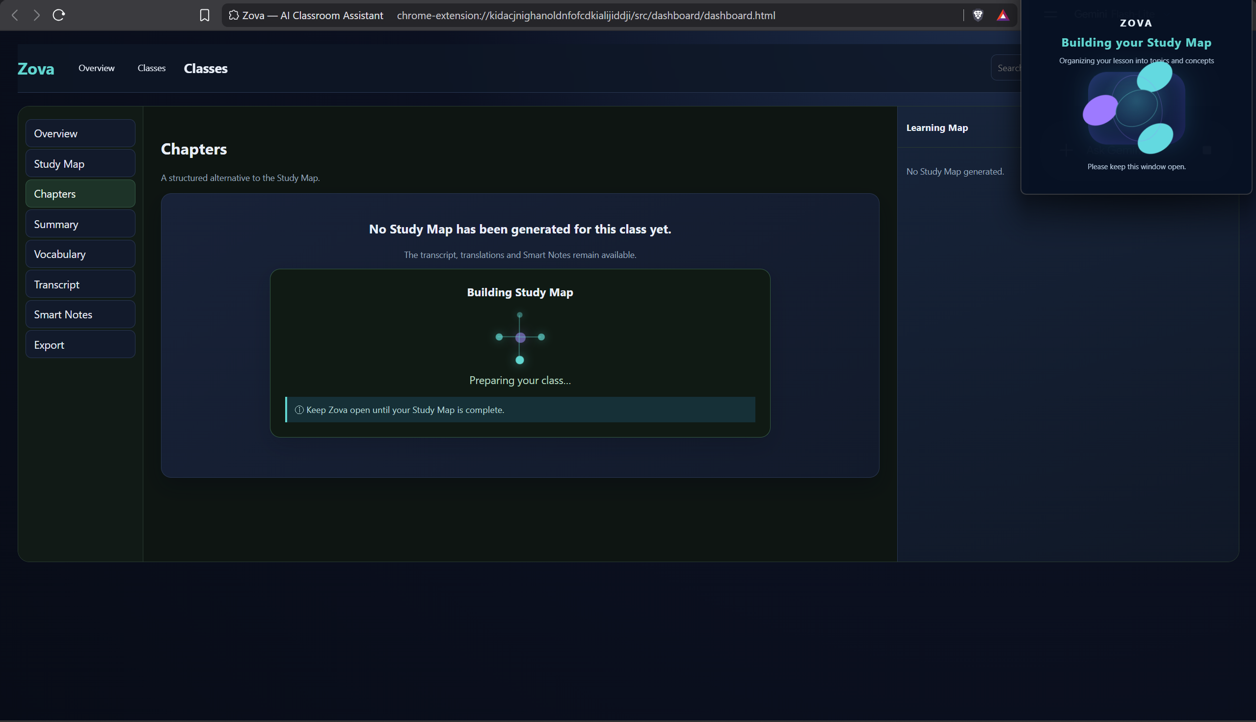Click the "Preparing your class..." status text
This screenshot has width=1256, height=722.
click(520, 380)
